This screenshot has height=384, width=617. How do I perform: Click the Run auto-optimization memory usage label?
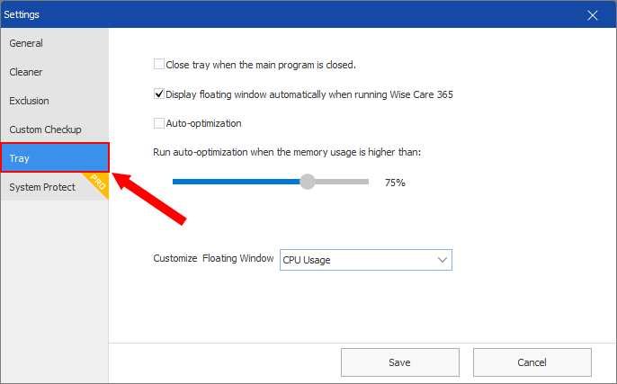click(287, 152)
